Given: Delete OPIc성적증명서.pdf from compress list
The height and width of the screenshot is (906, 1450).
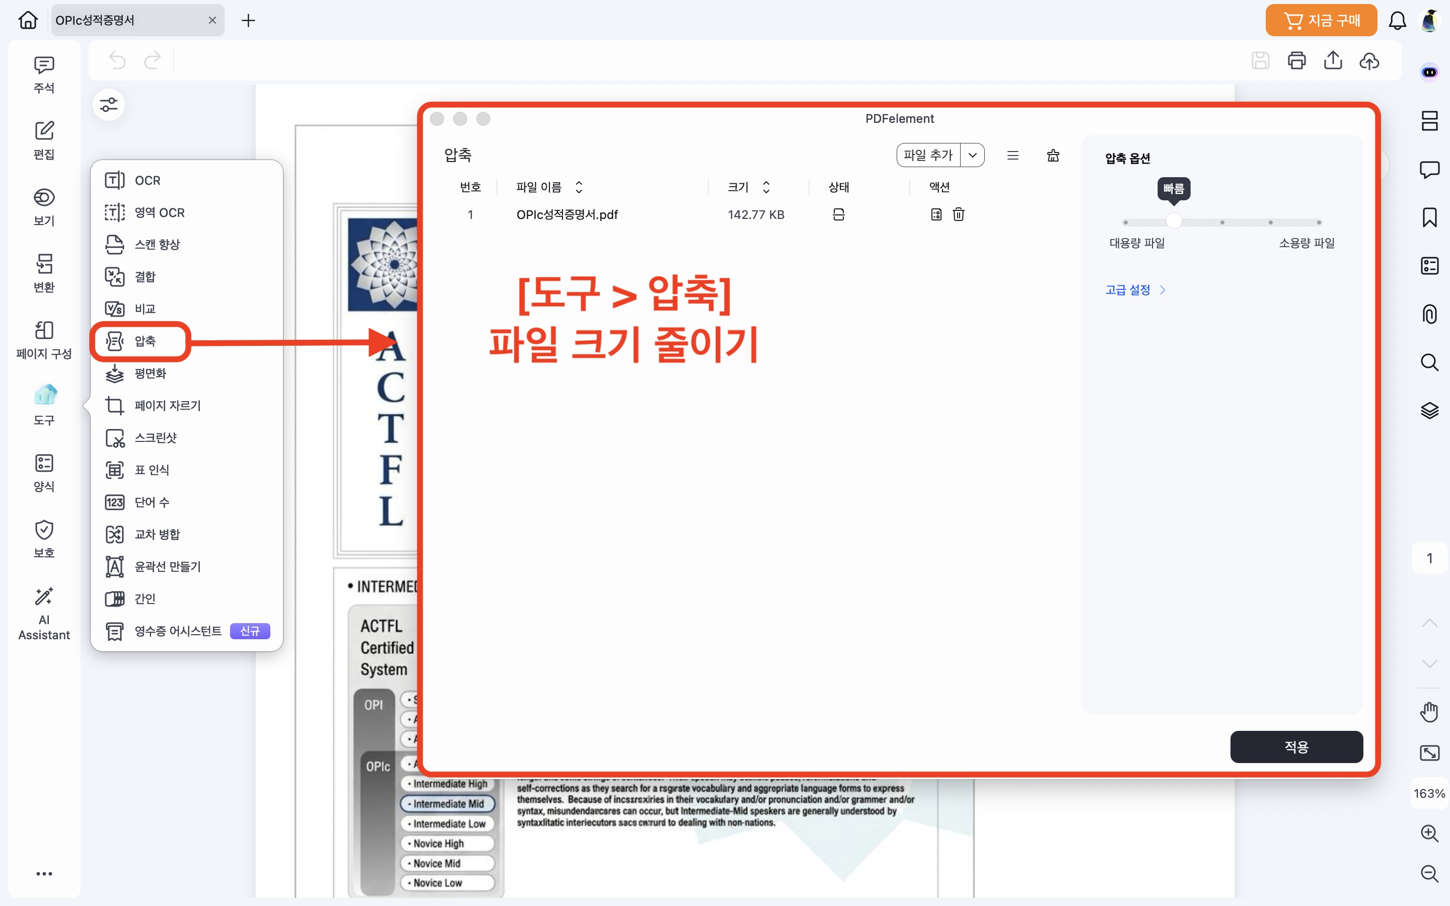Looking at the screenshot, I should point(959,214).
